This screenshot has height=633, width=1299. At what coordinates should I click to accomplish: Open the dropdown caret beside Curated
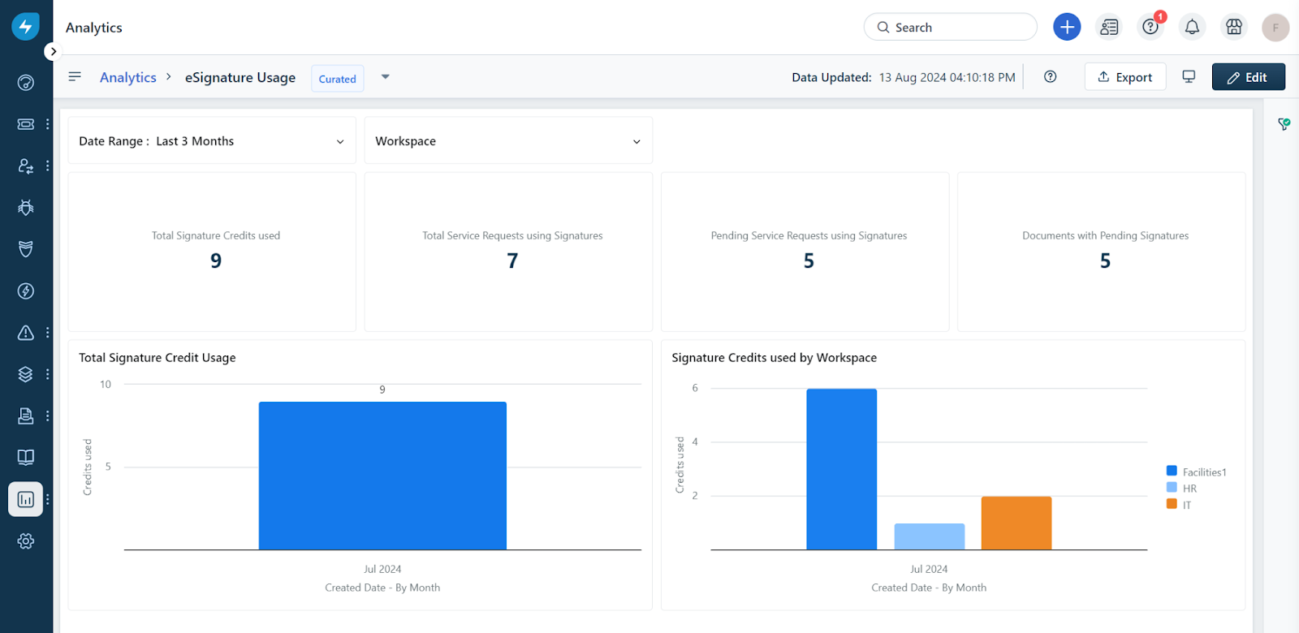pyautogui.click(x=386, y=76)
